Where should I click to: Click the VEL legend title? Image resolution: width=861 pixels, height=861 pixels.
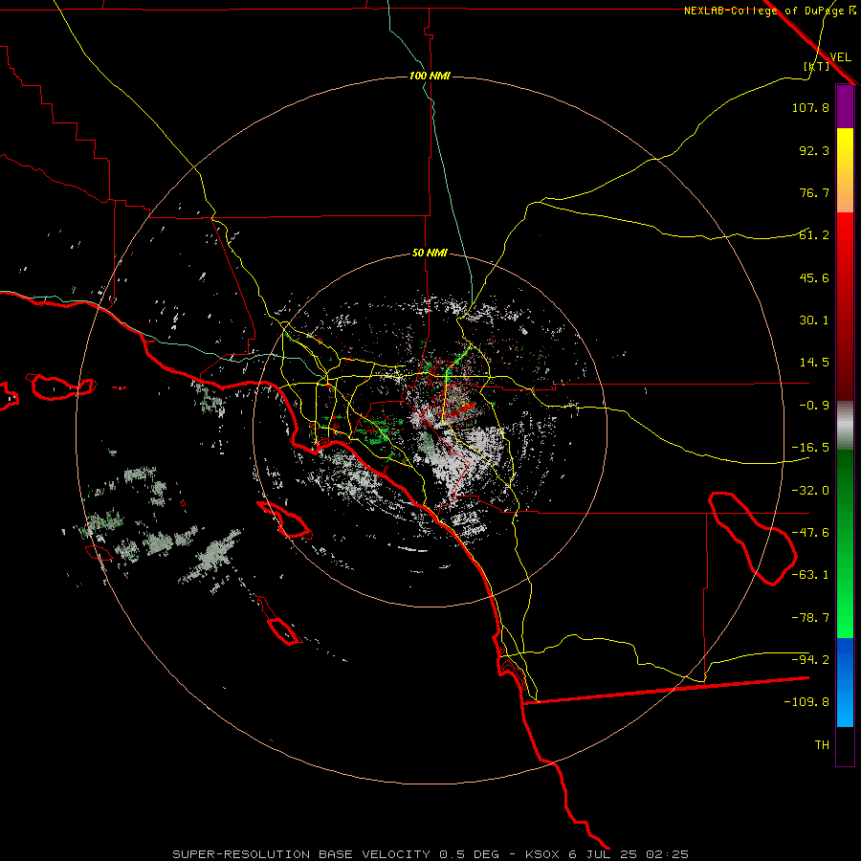coord(840,56)
